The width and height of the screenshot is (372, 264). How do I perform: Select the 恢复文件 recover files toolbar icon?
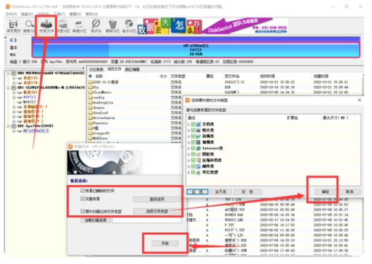pyautogui.click(x=46, y=26)
